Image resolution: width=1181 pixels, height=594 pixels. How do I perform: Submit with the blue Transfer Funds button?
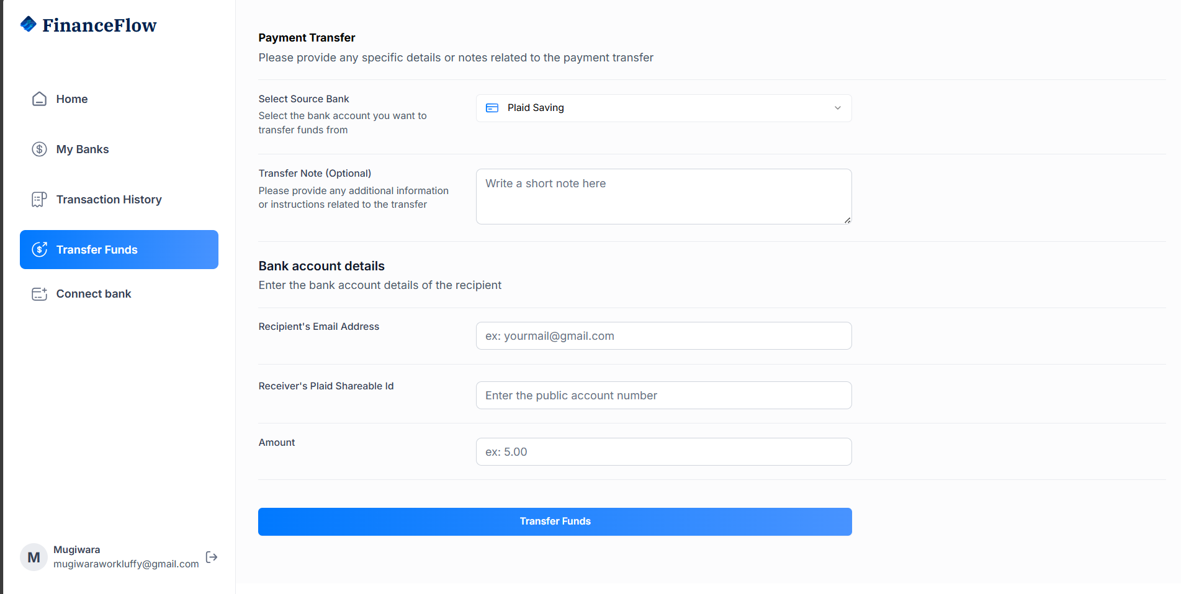(555, 521)
